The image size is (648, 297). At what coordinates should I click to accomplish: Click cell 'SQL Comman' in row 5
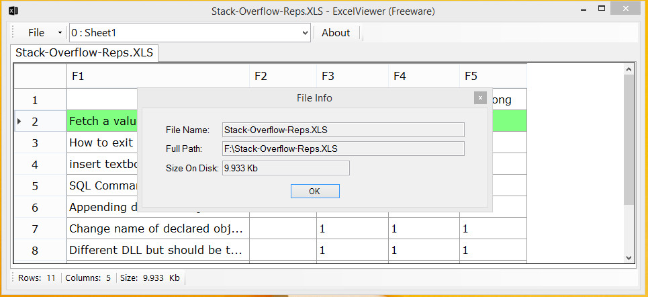pyautogui.click(x=102, y=185)
